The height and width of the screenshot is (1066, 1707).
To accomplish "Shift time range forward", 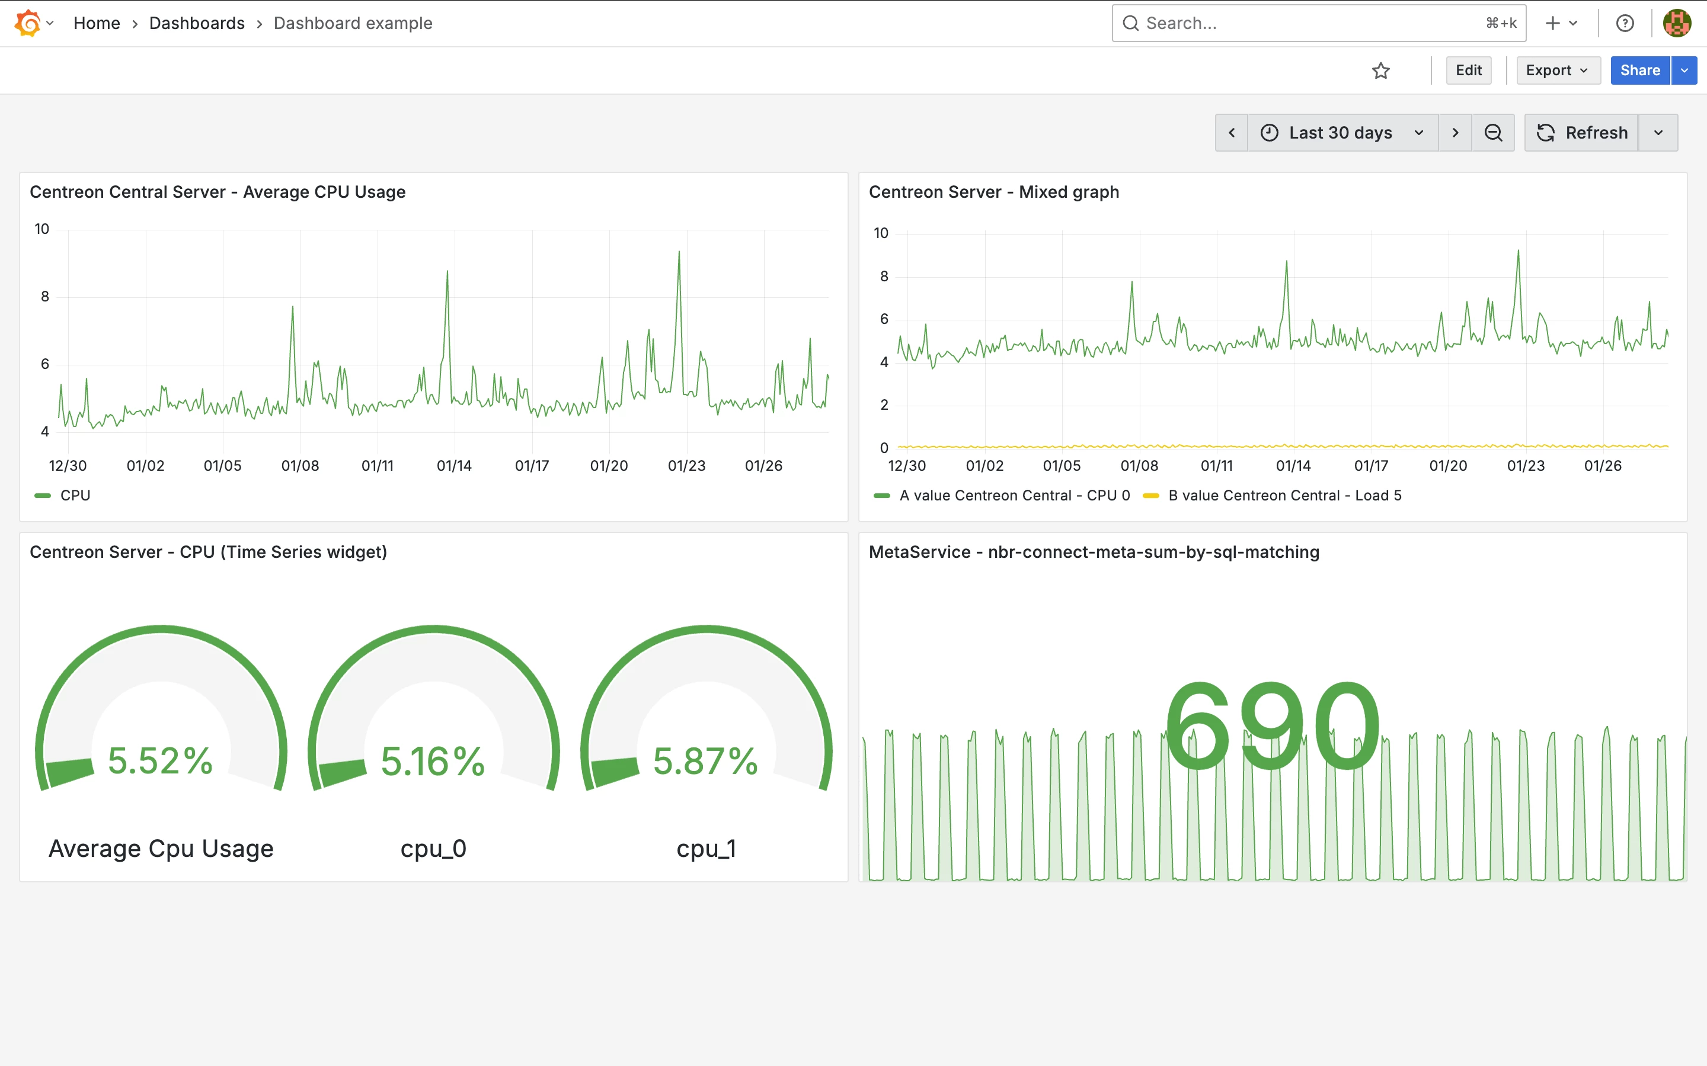I will point(1455,133).
